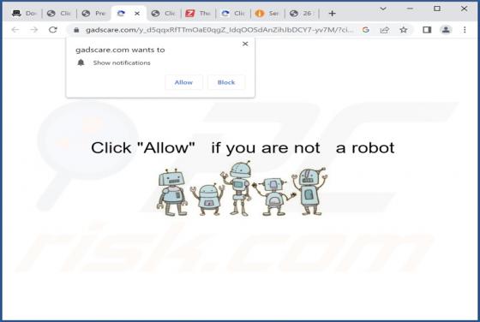Switch to the first 'Clic' tab
Image resolution: width=480 pixels, height=322 pixels.
coord(59,14)
